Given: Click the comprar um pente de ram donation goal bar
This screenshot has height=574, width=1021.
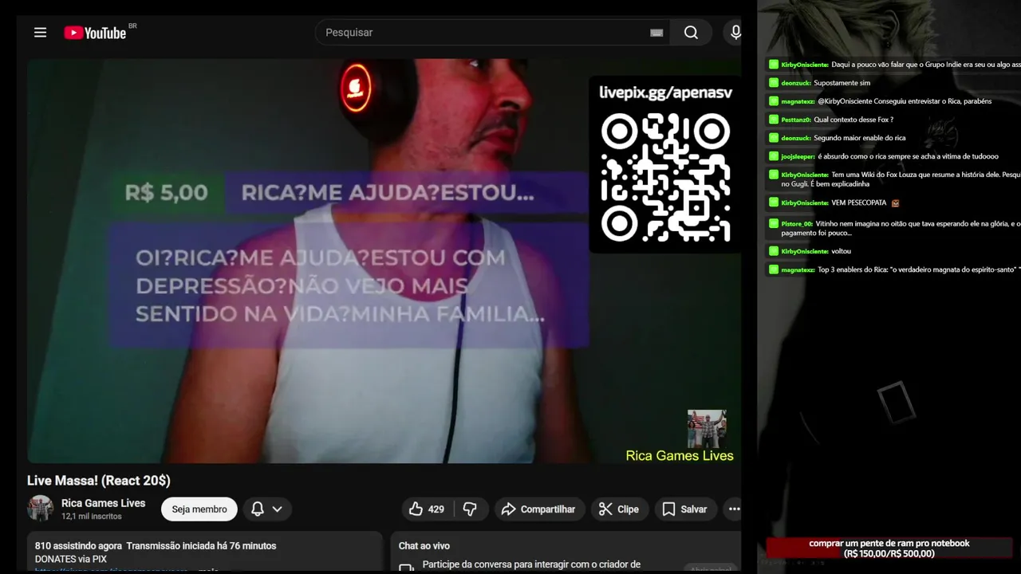Looking at the screenshot, I should click(889, 548).
